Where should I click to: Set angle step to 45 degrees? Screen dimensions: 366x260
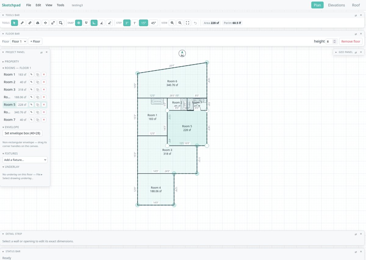(153, 23)
